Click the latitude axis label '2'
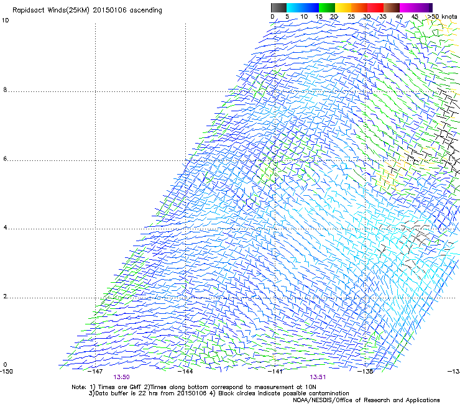This screenshot has height=404, width=460. point(5,296)
